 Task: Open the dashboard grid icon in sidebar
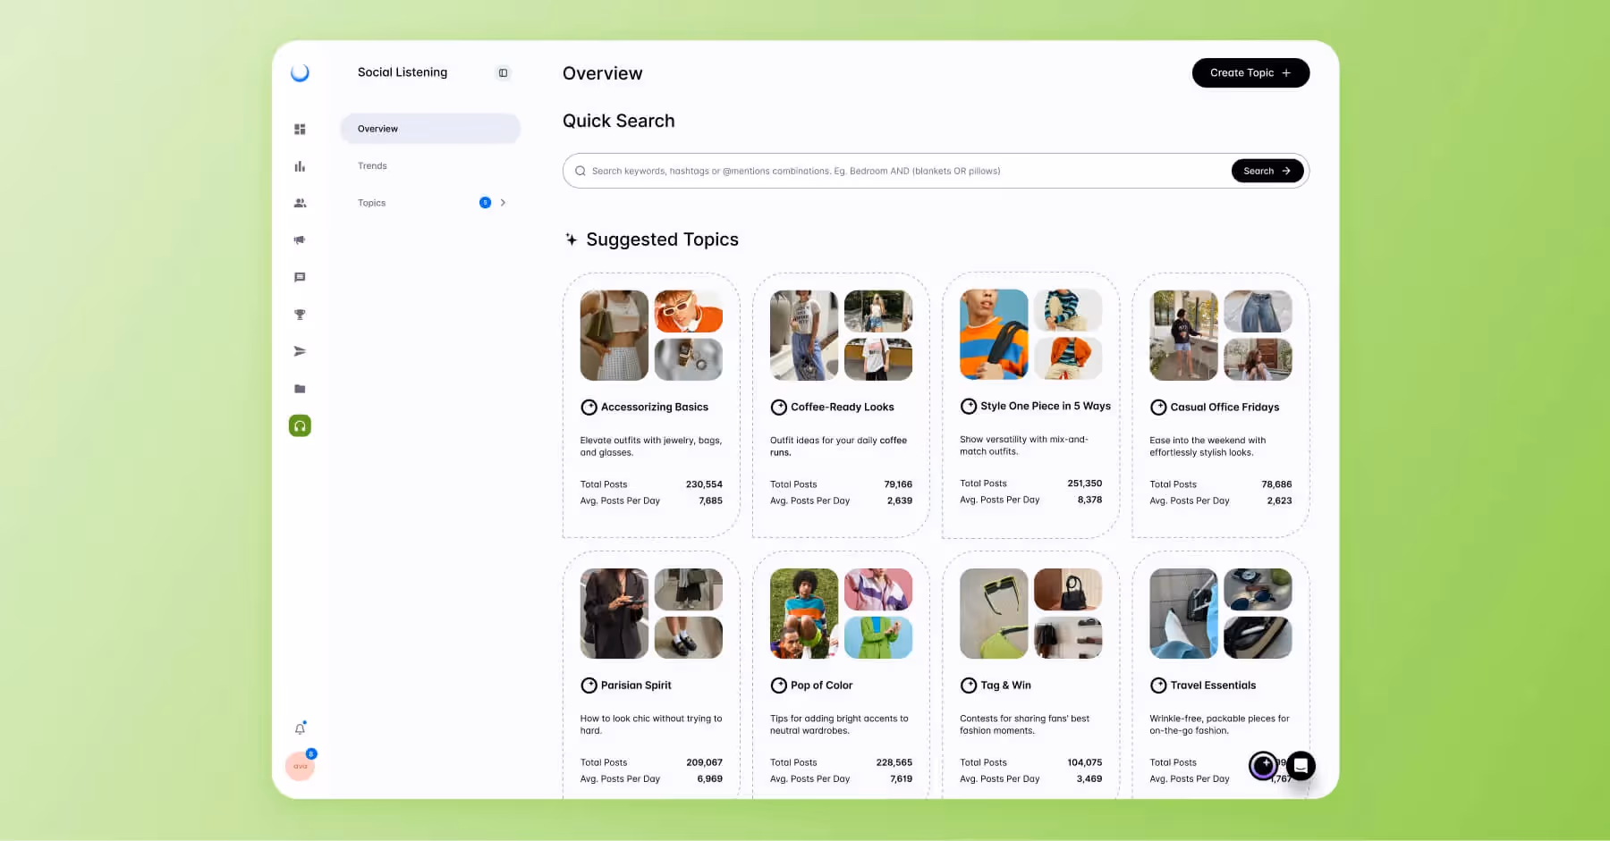pyautogui.click(x=300, y=128)
